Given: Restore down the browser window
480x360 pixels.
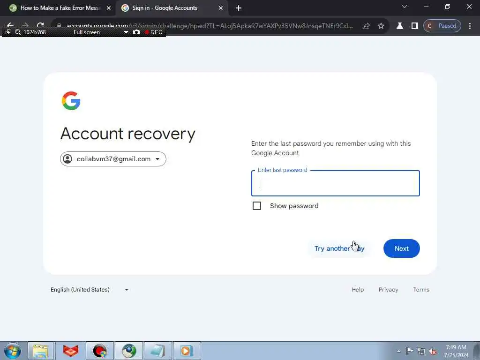Looking at the screenshot, I should coord(447,7).
